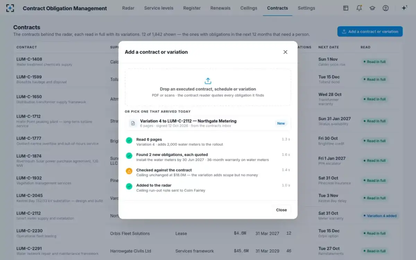The height and width of the screenshot is (260, 416).
Task: Open contract LUM-C-1712
Action: coord(29,116)
